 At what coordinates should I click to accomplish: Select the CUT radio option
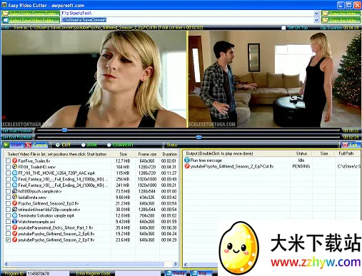tap(58, 145)
